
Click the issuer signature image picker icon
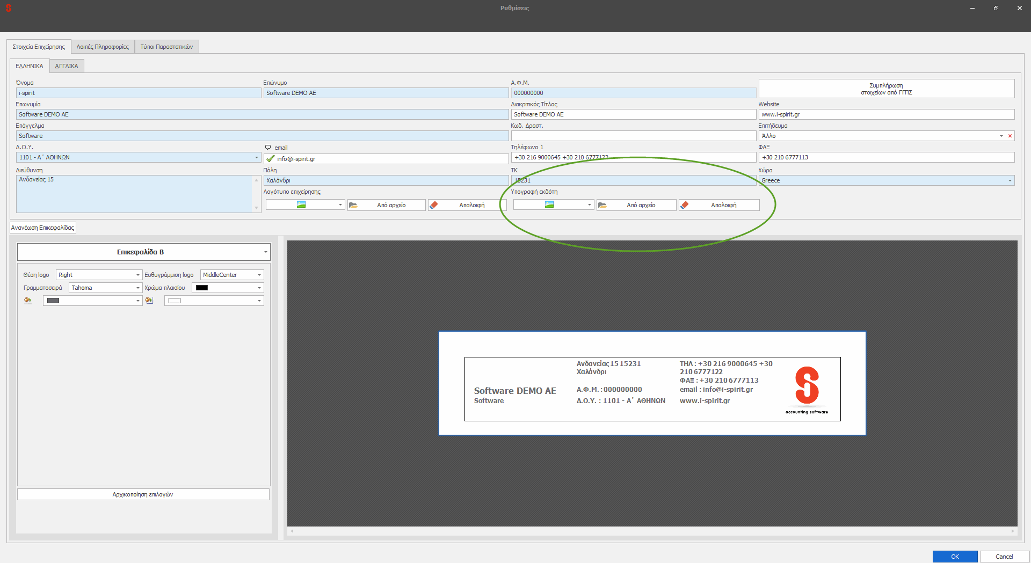(x=549, y=205)
